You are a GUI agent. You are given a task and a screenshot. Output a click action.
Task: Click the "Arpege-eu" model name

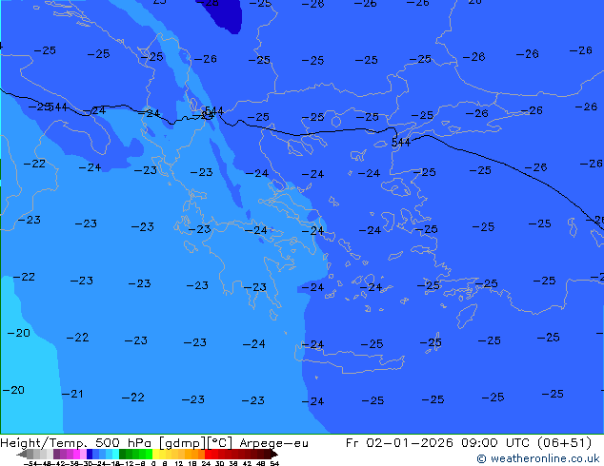coord(273,443)
